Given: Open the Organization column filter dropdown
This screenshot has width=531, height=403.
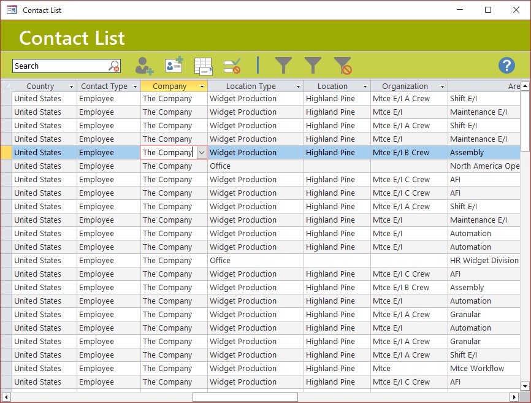Looking at the screenshot, I should [x=442, y=86].
